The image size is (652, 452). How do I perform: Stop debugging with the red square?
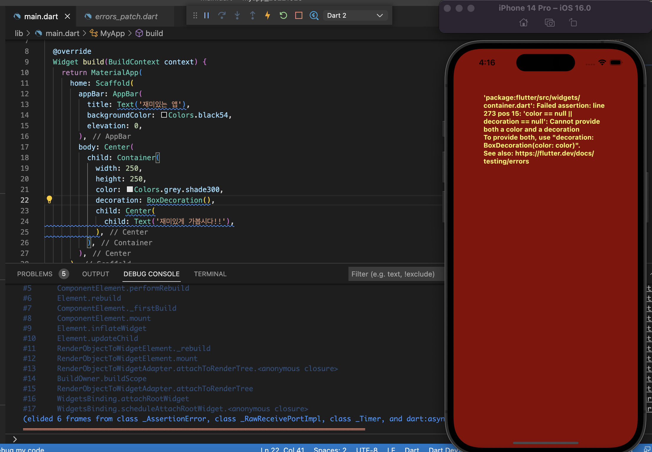pos(299,15)
